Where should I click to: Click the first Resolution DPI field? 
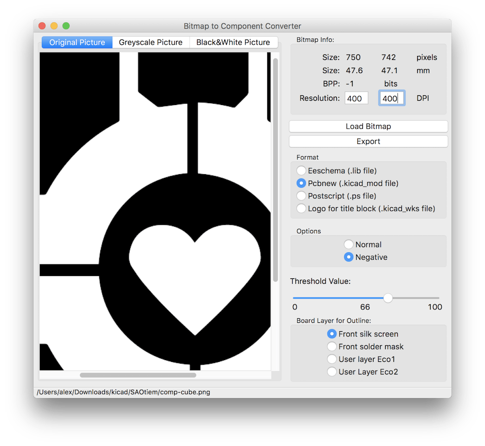356,98
